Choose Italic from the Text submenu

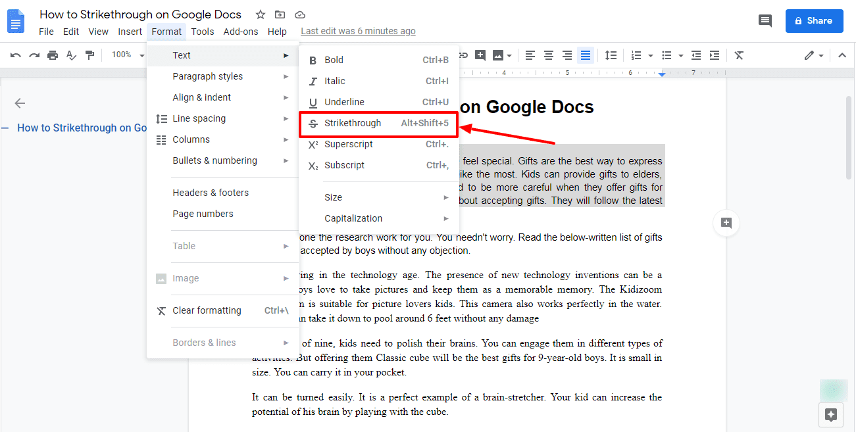(378, 81)
